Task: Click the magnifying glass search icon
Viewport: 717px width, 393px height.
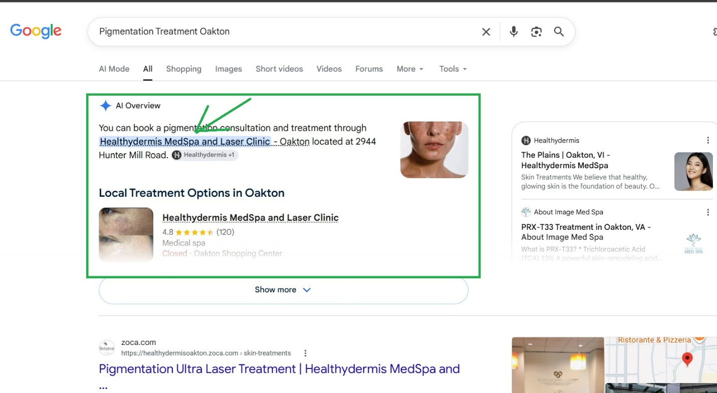Action: click(559, 32)
